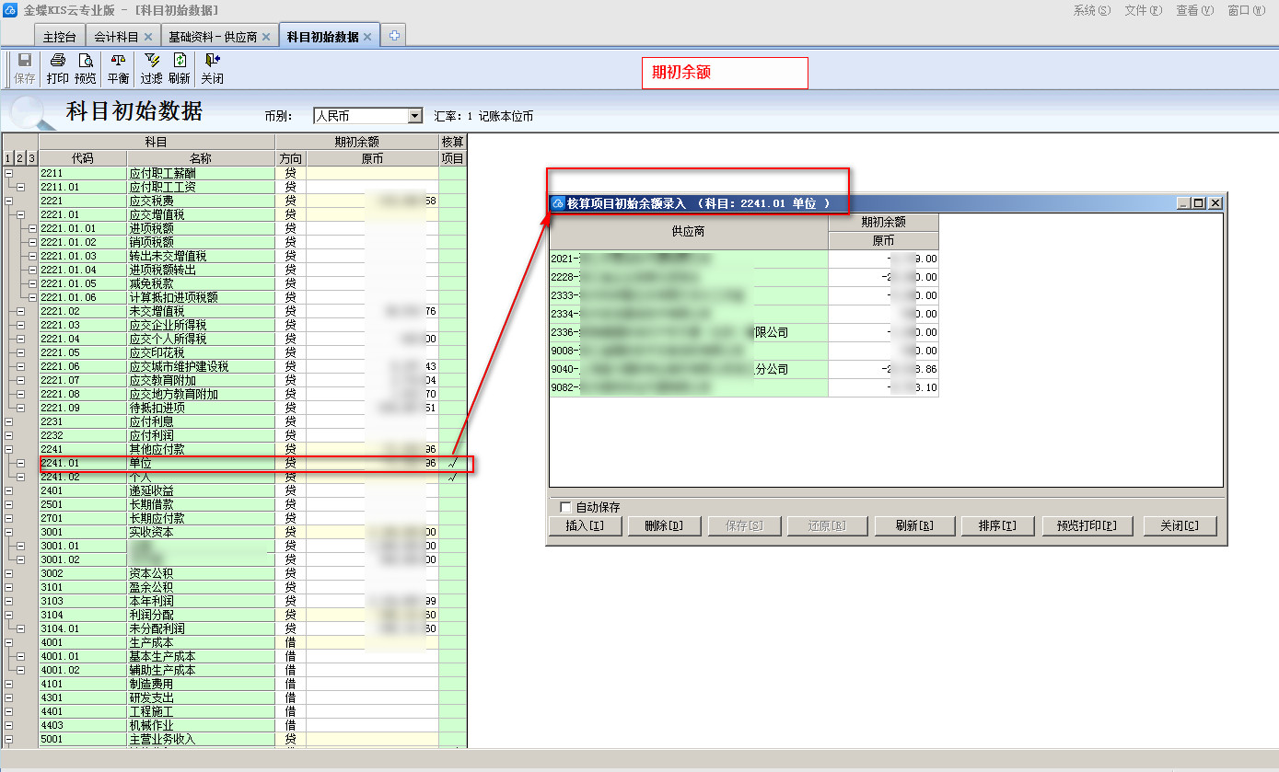Screen dimensions: 1279x772
Task: Click the 插入[I] button
Action: coord(586,526)
